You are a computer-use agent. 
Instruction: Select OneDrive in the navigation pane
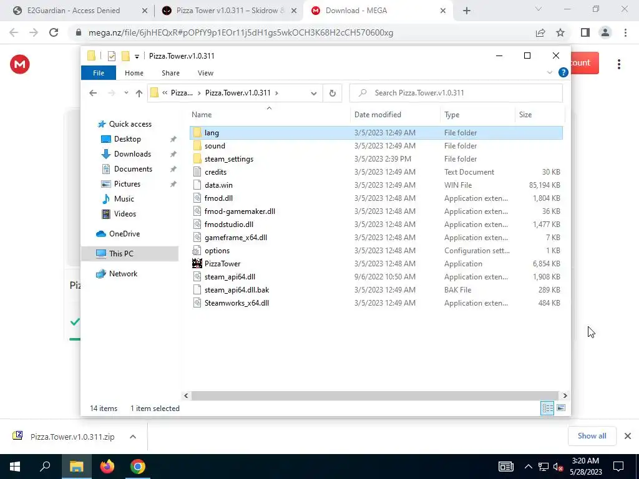pos(124,234)
